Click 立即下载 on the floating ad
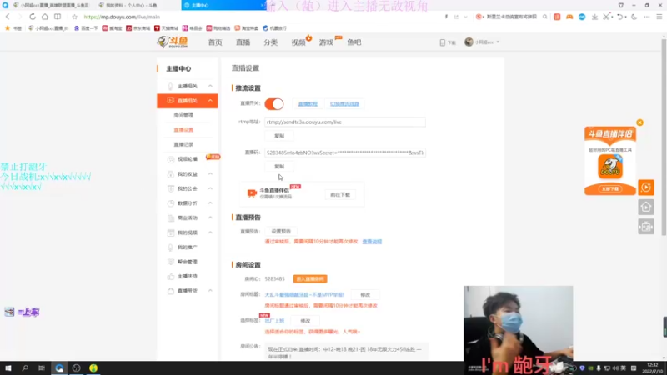667x375 pixels. point(610,189)
